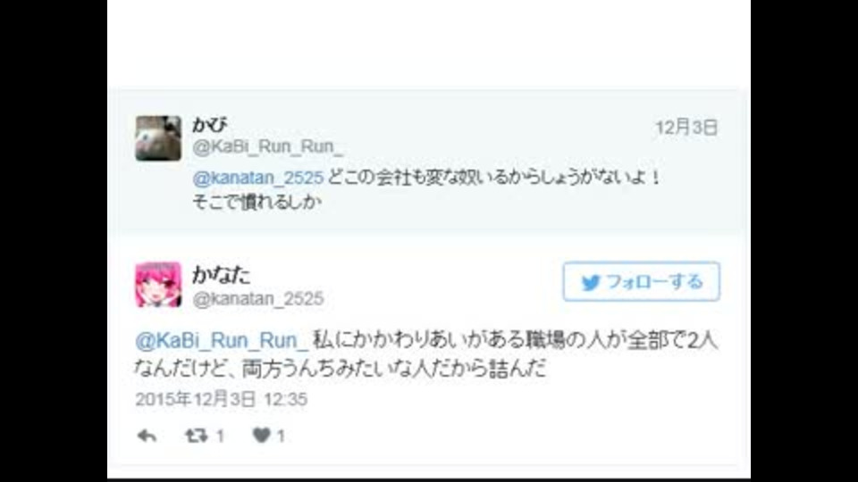Click the retweet count 1
The height and width of the screenshot is (482, 858).
220,436
